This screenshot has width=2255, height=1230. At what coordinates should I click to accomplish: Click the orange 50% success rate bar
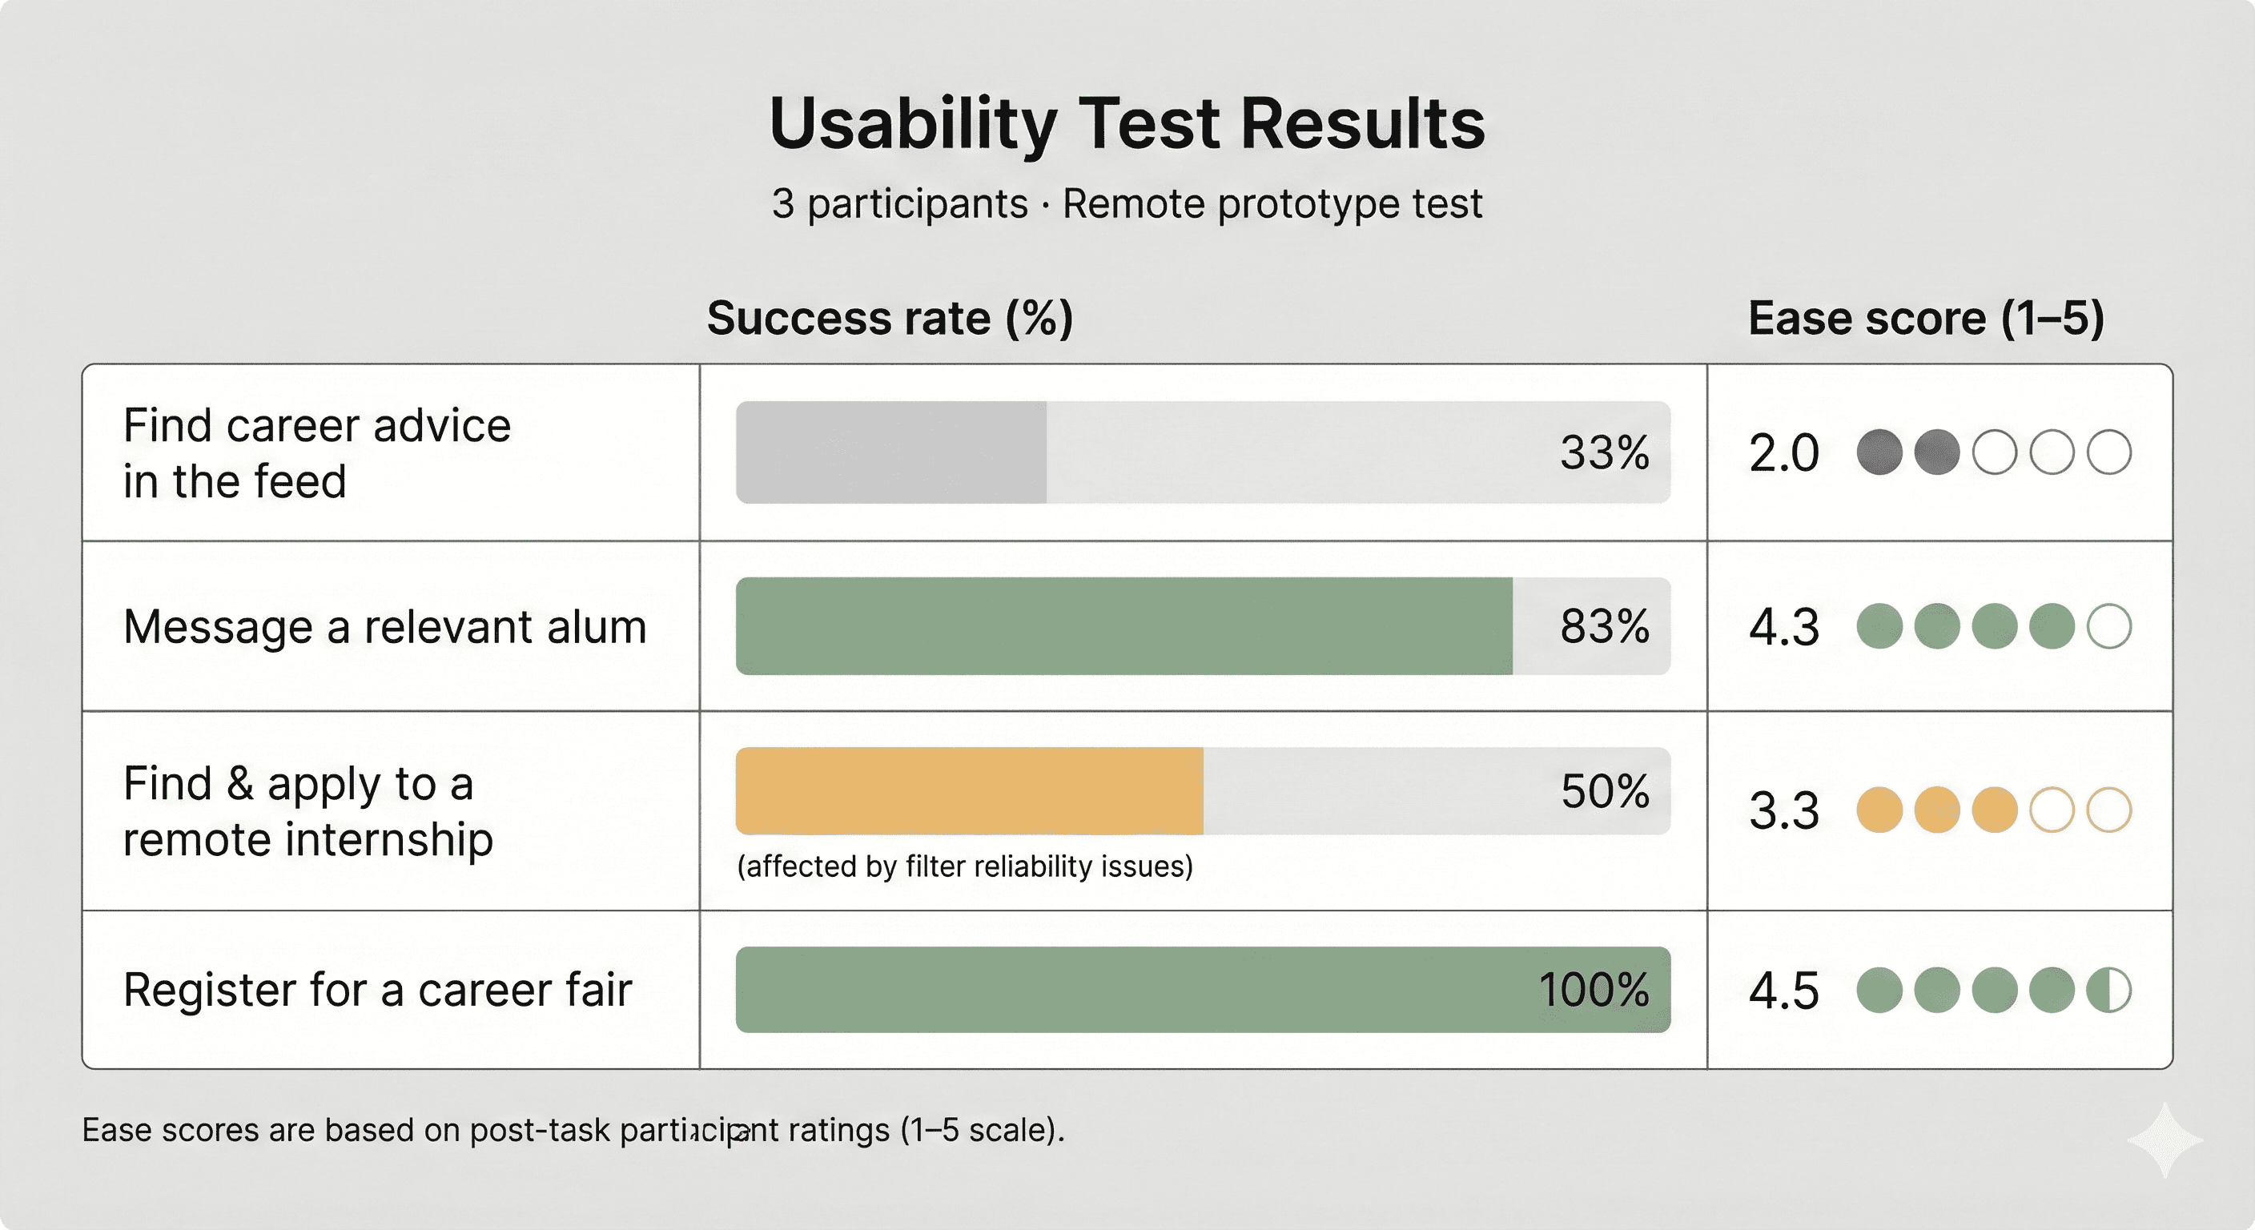tap(969, 791)
